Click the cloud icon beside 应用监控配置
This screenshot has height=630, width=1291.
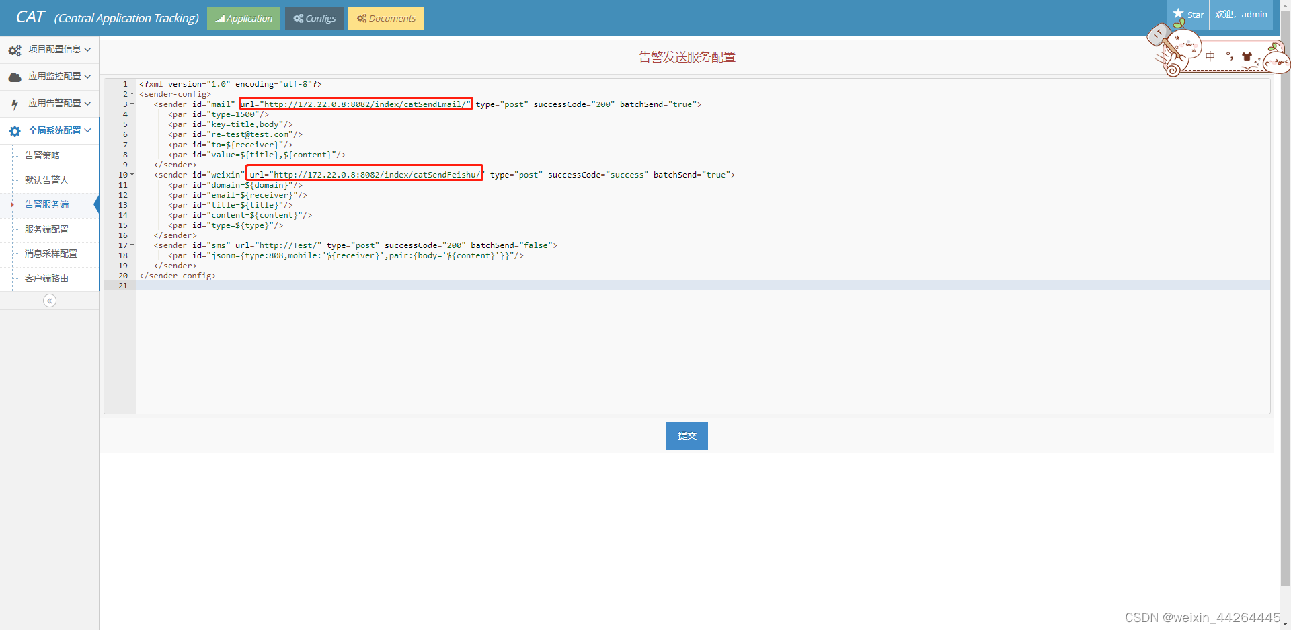pos(15,77)
